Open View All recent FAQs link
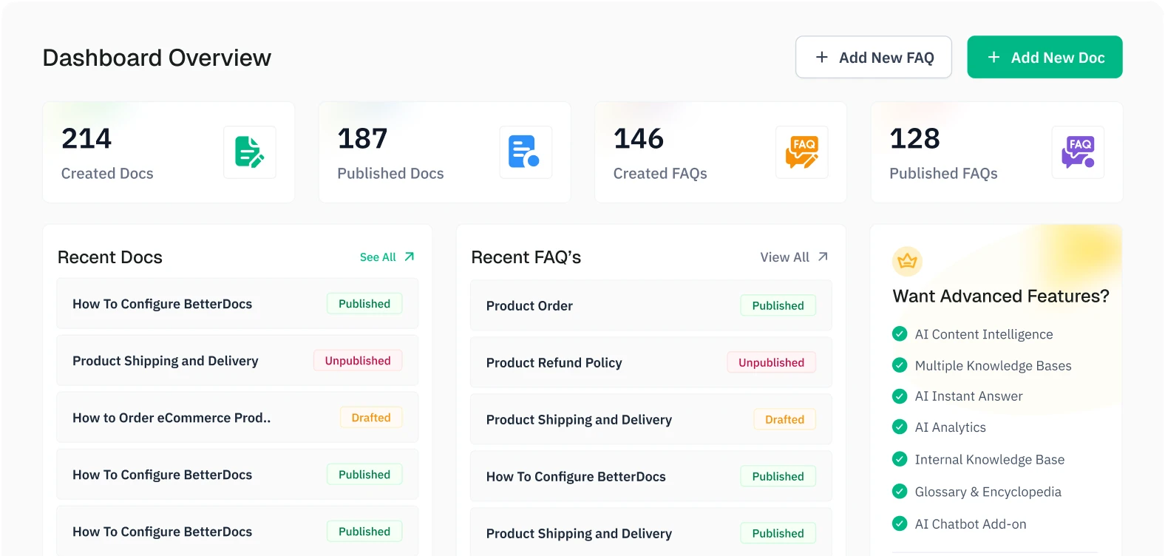Image resolution: width=1165 pixels, height=556 pixels. click(x=794, y=257)
